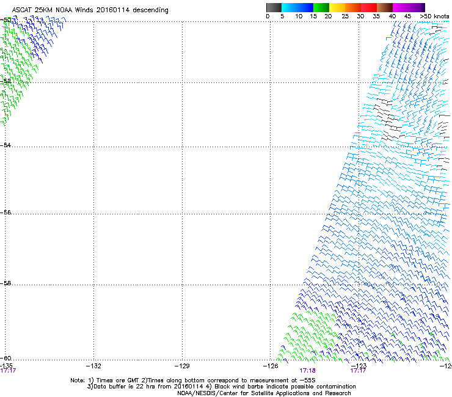Click the "-135" longitude axis label
The width and height of the screenshot is (452, 397).
click(6, 366)
